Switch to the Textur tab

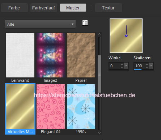[x=108, y=8]
